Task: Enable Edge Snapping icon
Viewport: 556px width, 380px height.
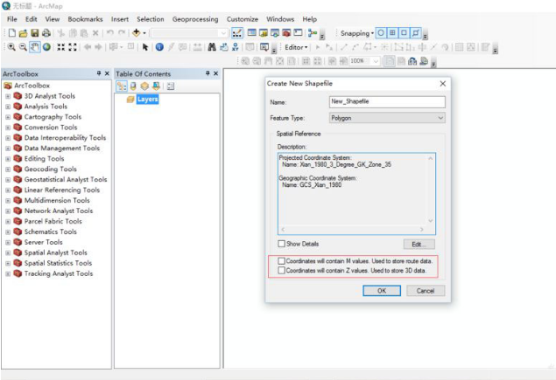Action: [416, 33]
